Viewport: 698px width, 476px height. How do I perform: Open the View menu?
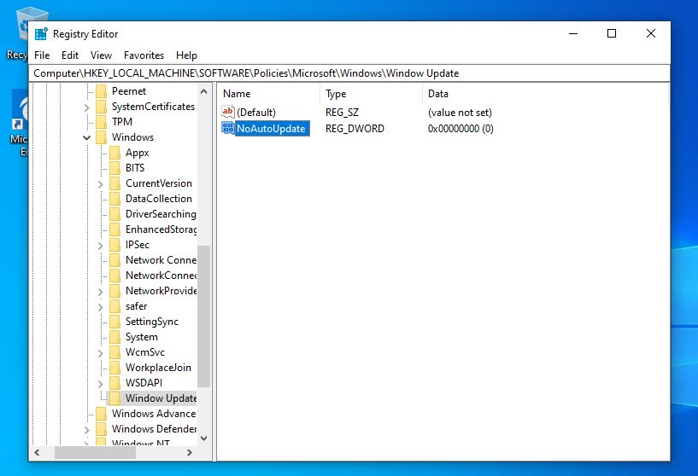click(101, 55)
